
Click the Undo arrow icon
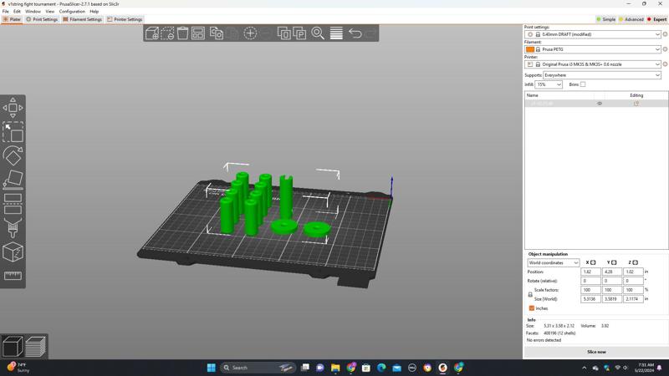tap(355, 33)
